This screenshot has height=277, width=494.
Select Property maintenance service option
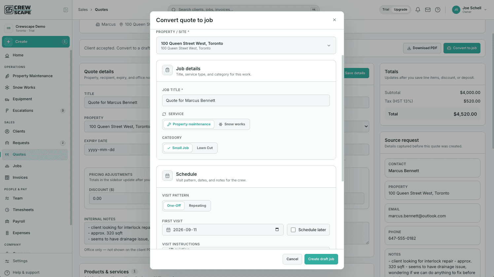click(x=189, y=124)
